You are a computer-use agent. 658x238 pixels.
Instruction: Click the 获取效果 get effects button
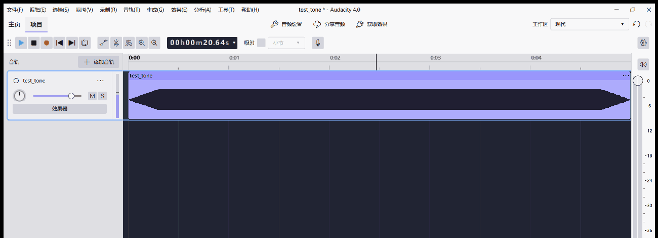point(372,24)
